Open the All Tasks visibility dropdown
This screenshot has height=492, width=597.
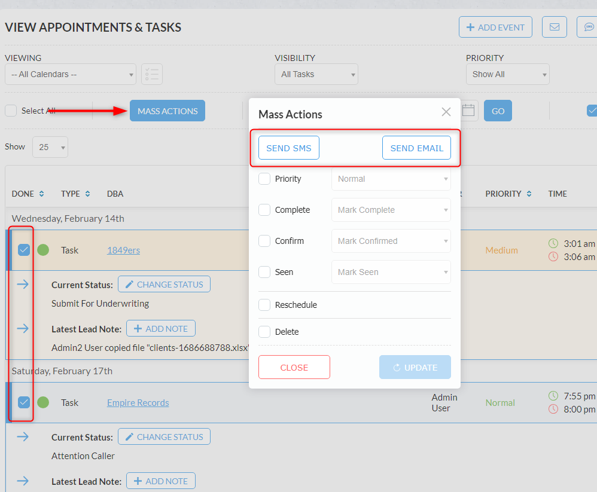[316, 74]
